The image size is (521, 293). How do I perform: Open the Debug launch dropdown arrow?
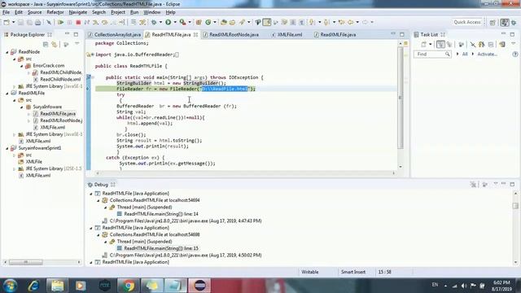tap(160, 22)
